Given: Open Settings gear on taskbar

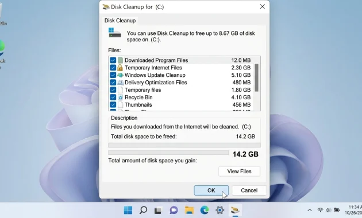Looking at the screenshot, I should point(219,210).
